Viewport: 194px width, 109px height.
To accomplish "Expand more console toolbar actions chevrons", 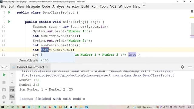I will 12,102.
